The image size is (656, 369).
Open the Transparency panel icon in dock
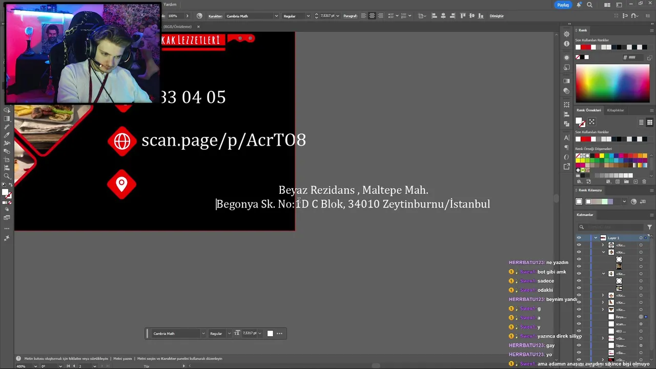coord(566,91)
